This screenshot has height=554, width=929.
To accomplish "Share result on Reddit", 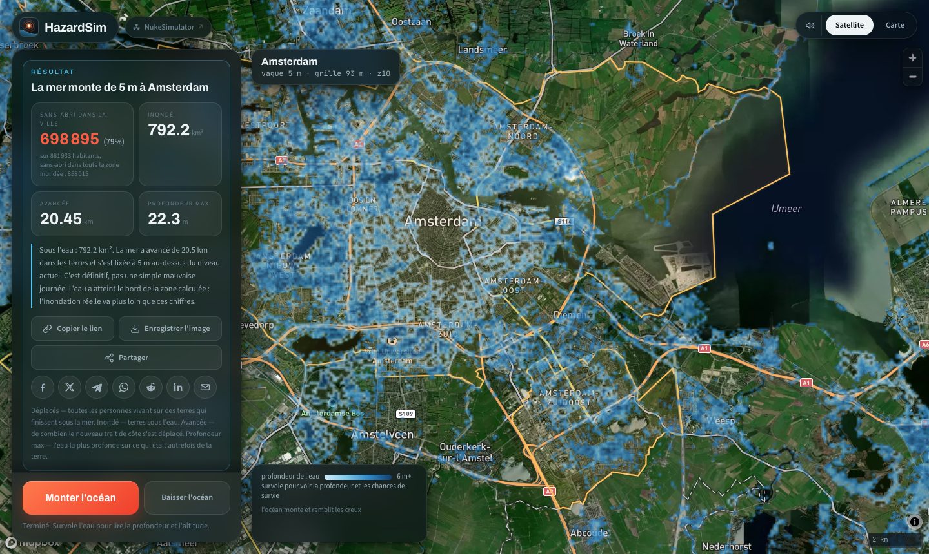I will coord(151,387).
